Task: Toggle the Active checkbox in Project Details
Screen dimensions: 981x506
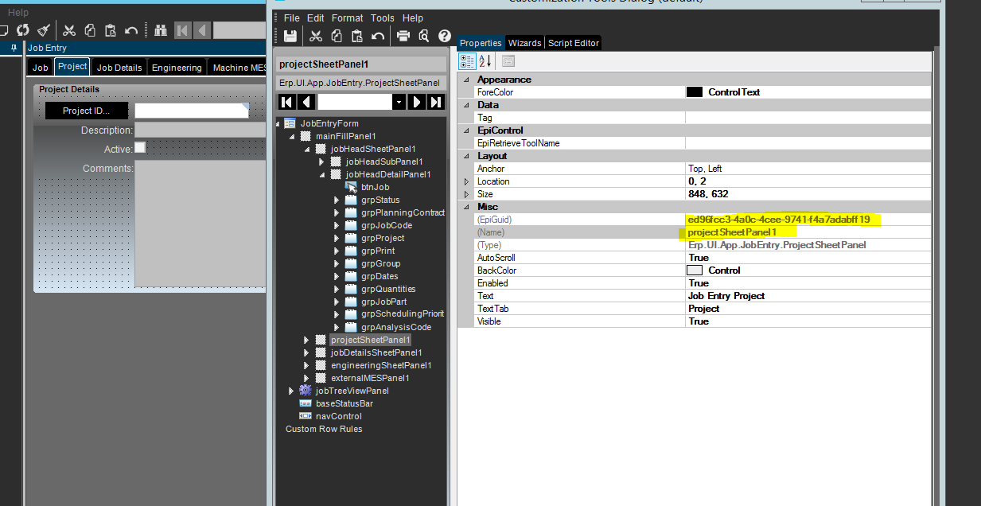Action: (x=140, y=148)
